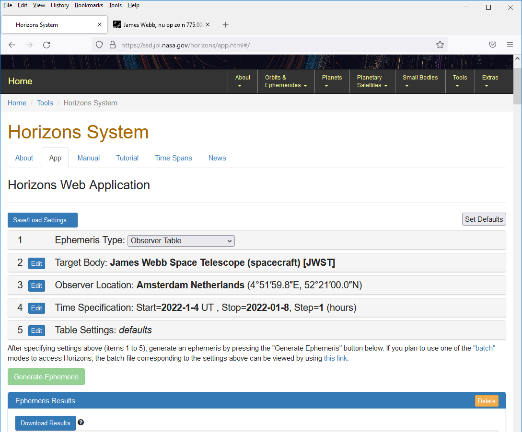Click the forward navigation arrow
This screenshot has height=432, width=522.
point(29,45)
